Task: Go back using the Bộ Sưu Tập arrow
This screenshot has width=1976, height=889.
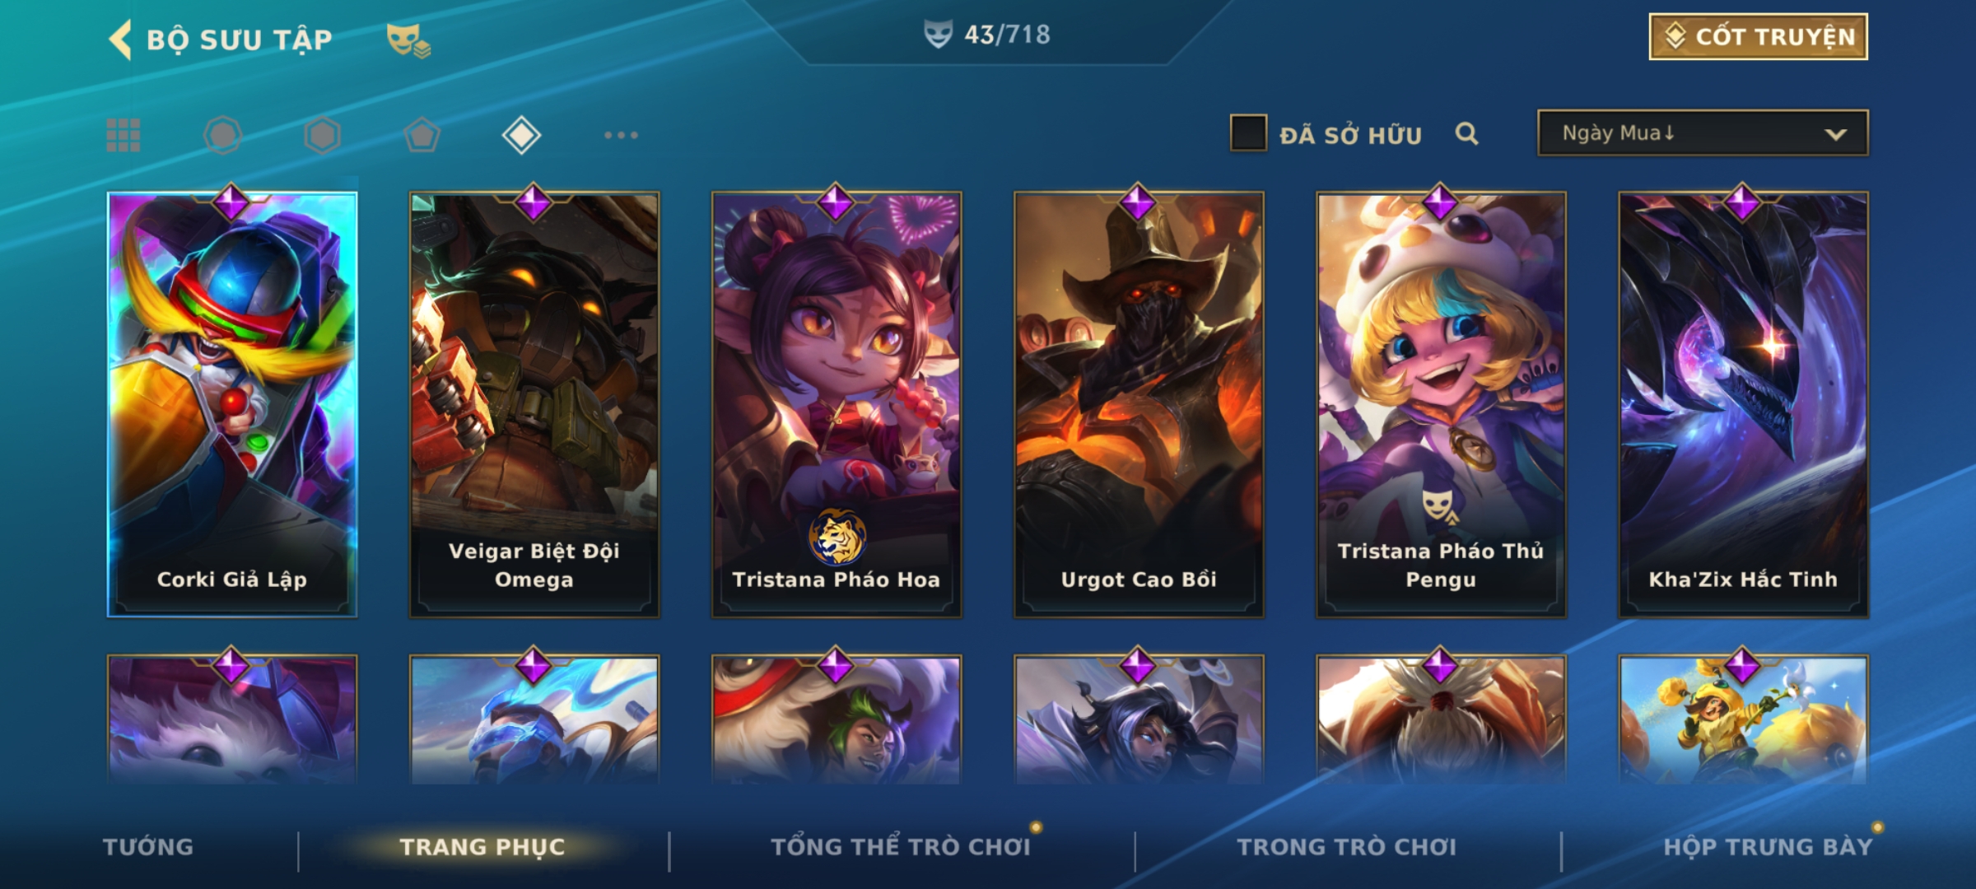Action: [x=120, y=40]
